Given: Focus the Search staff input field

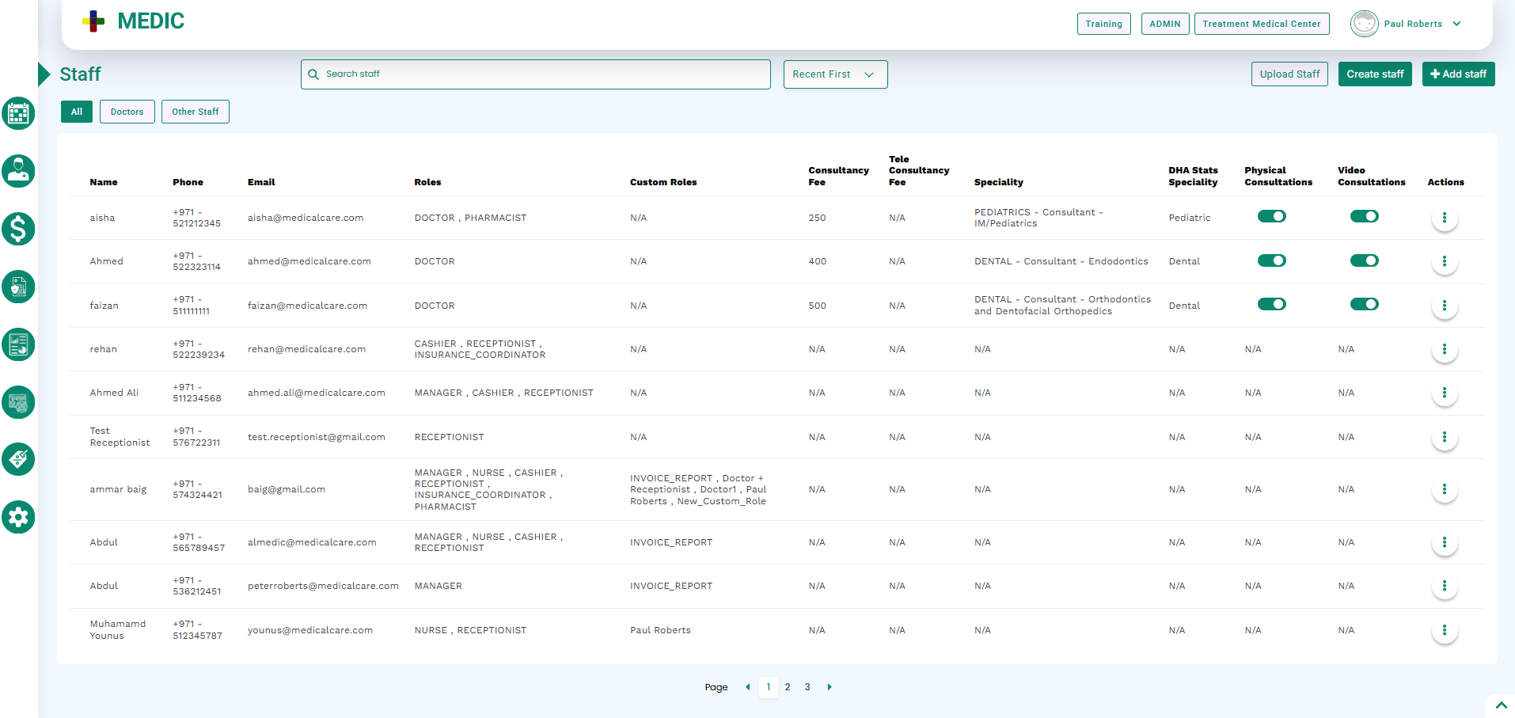Looking at the screenshot, I should [x=536, y=74].
